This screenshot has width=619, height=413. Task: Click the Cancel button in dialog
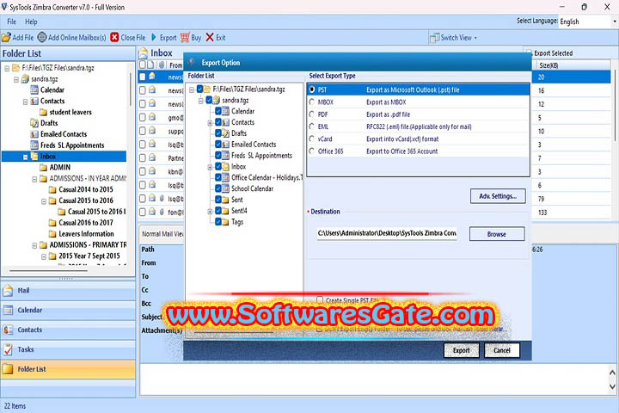tap(502, 350)
